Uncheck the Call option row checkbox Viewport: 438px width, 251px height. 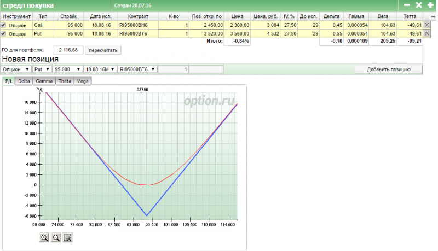pyautogui.click(x=4, y=25)
